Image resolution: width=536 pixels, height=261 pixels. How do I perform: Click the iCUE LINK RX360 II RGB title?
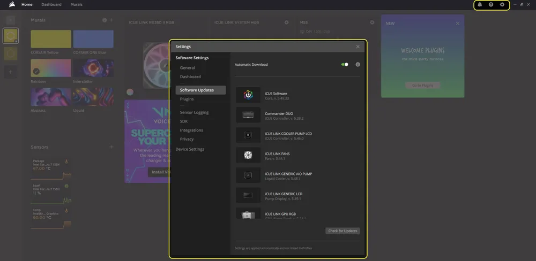(x=152, y=22)
